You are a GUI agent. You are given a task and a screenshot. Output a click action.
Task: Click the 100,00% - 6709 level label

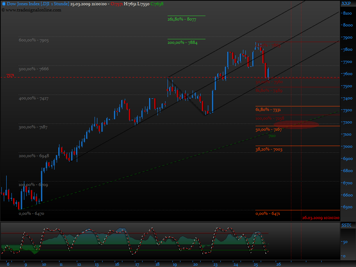[x=33, y=185]
